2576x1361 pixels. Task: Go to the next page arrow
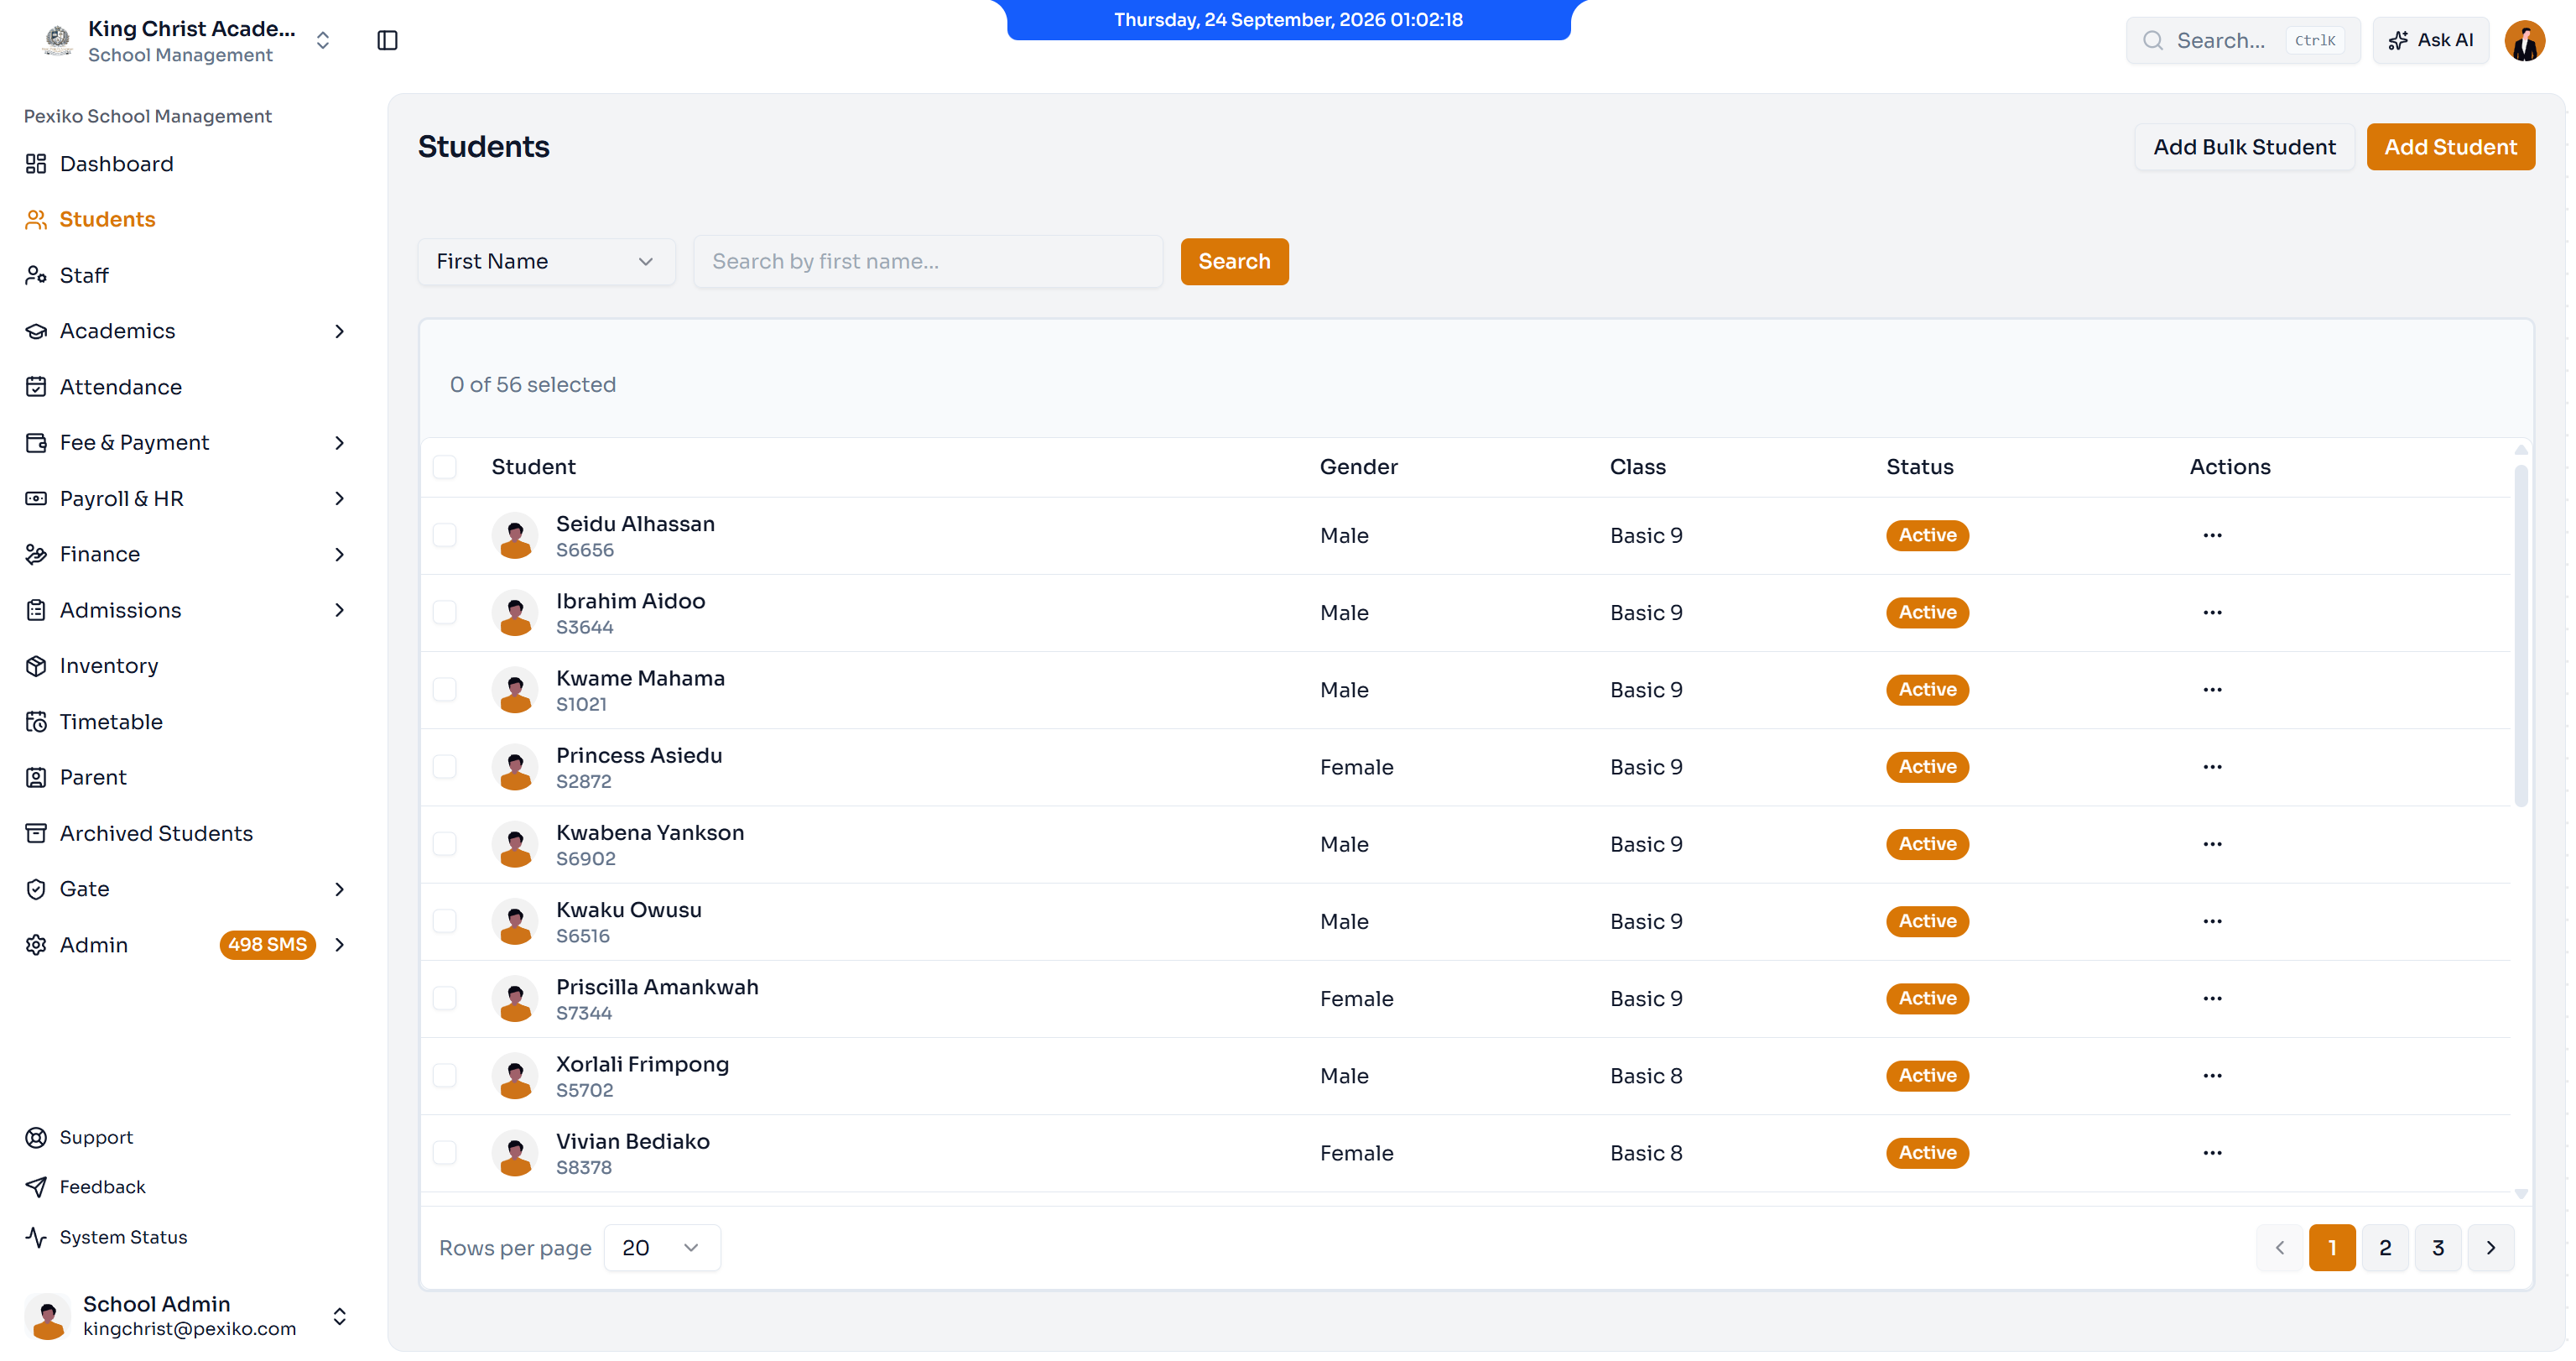pyautogui.click(x=2490, y=1247)
